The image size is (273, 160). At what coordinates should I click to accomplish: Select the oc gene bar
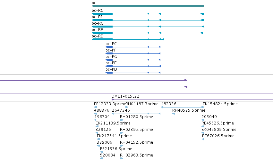148,6
